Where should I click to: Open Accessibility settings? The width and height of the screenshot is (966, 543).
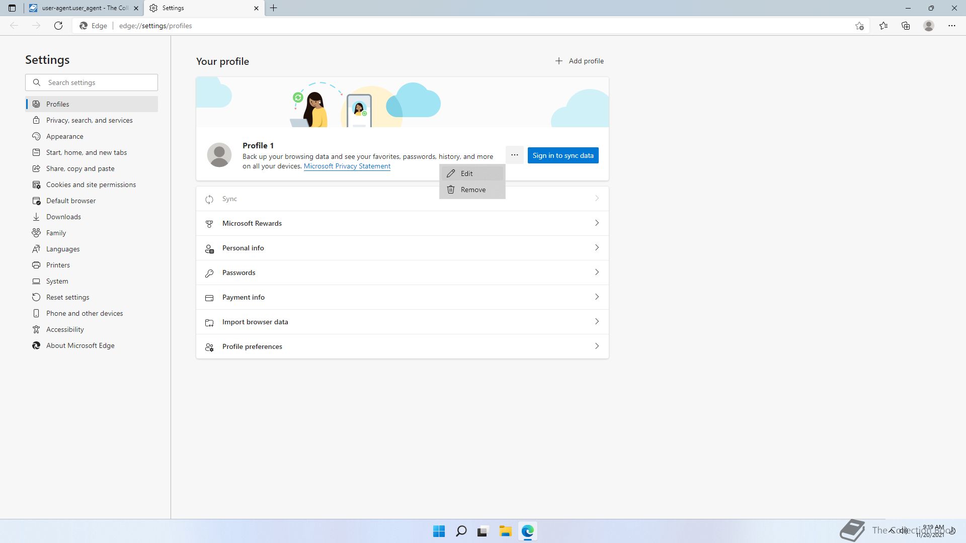(x=92, y=329)
